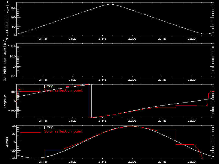Viewport: 219px width, 164px height.
Task: Click 22:30 time label under Earth angle plot
Action: pos(192,39)
